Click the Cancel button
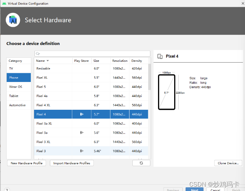 (215, 189)
